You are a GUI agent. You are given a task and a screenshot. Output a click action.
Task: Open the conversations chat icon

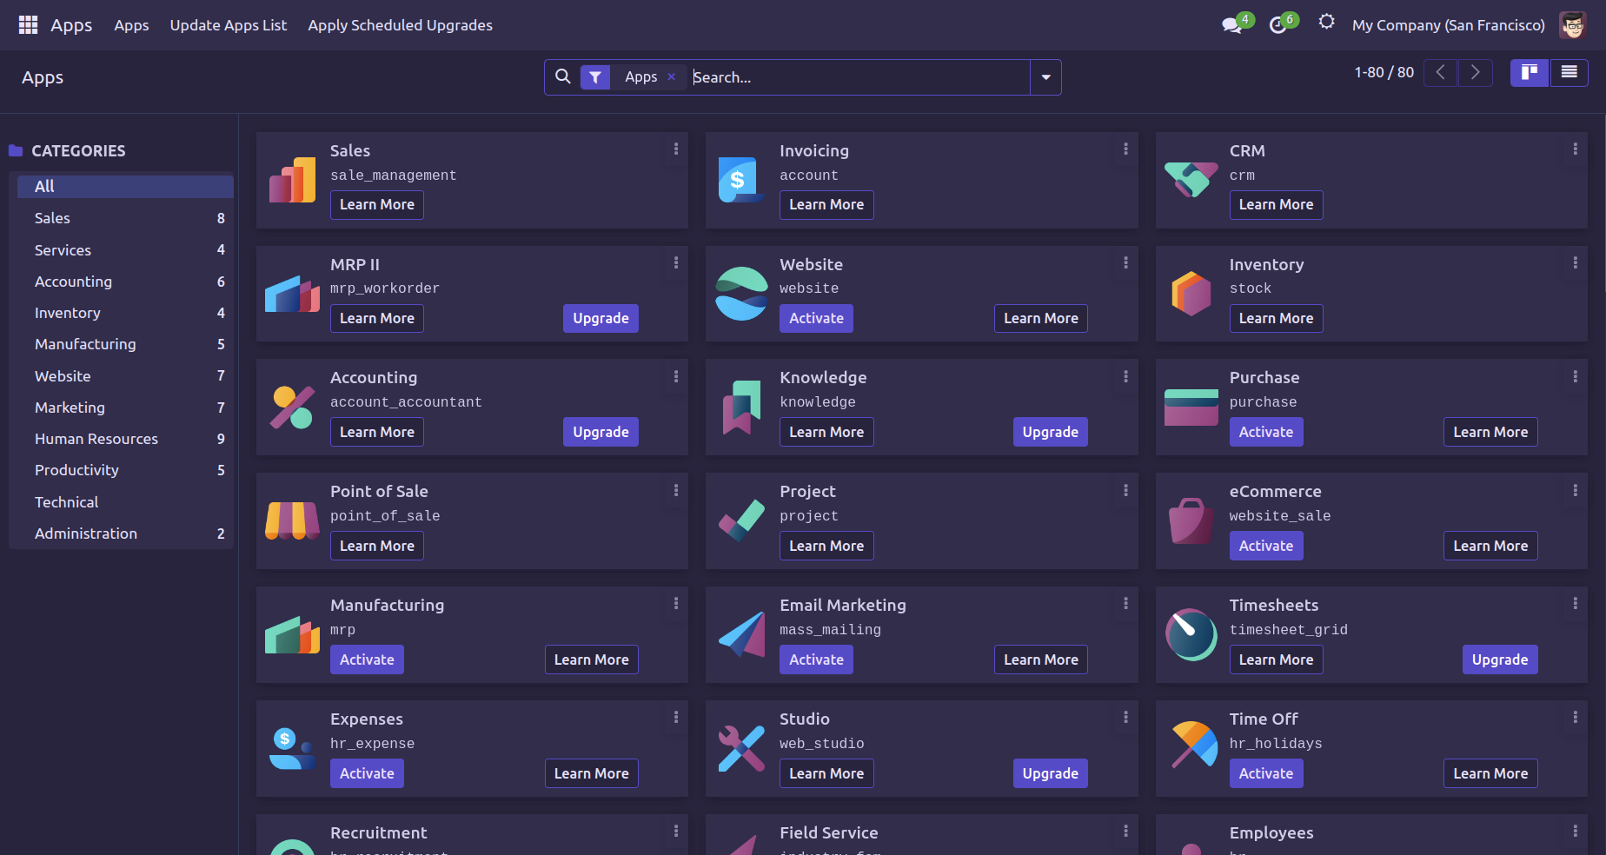point(1232,25)
